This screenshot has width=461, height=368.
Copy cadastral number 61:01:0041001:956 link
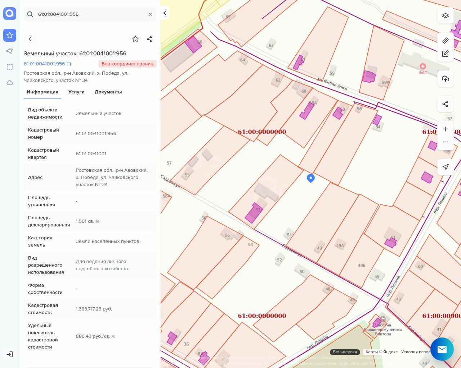point(69,64)
